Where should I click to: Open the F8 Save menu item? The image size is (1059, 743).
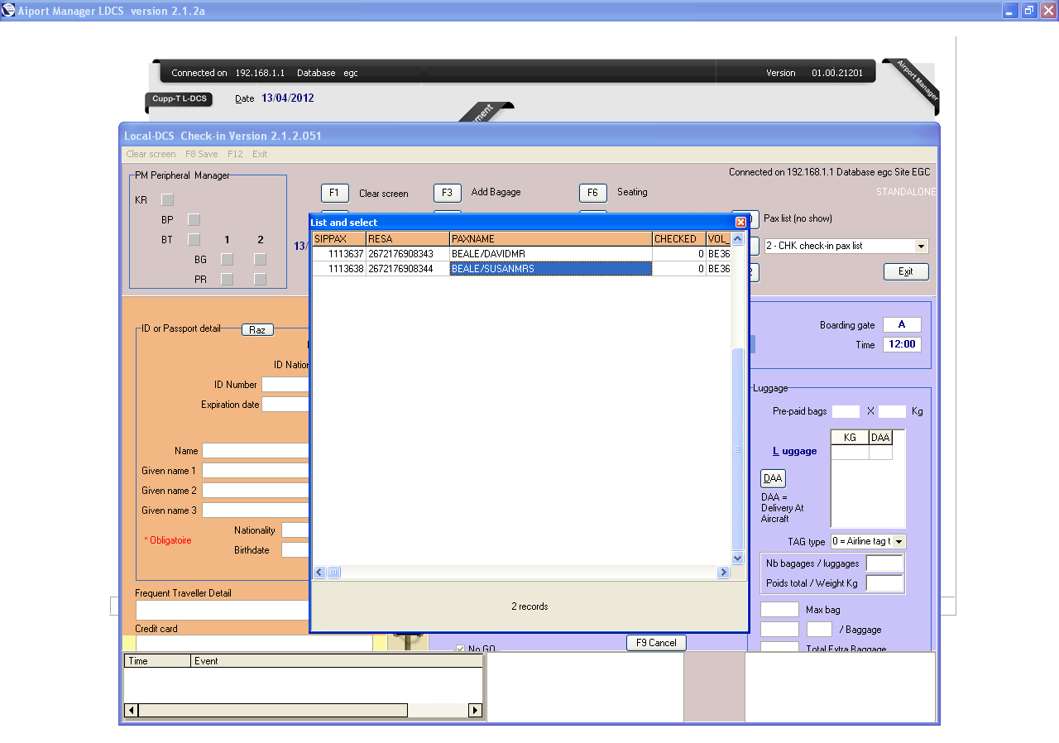tap(201, 154)
